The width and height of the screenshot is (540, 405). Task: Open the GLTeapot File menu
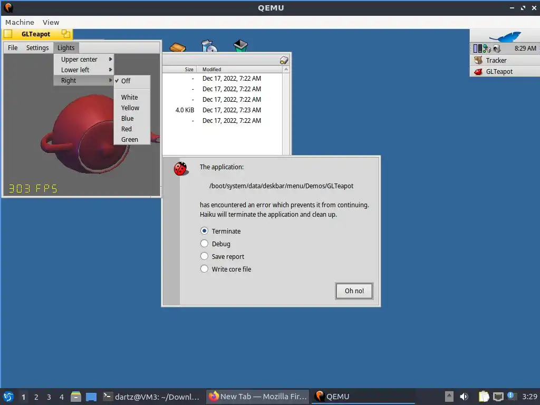point(13,47)
